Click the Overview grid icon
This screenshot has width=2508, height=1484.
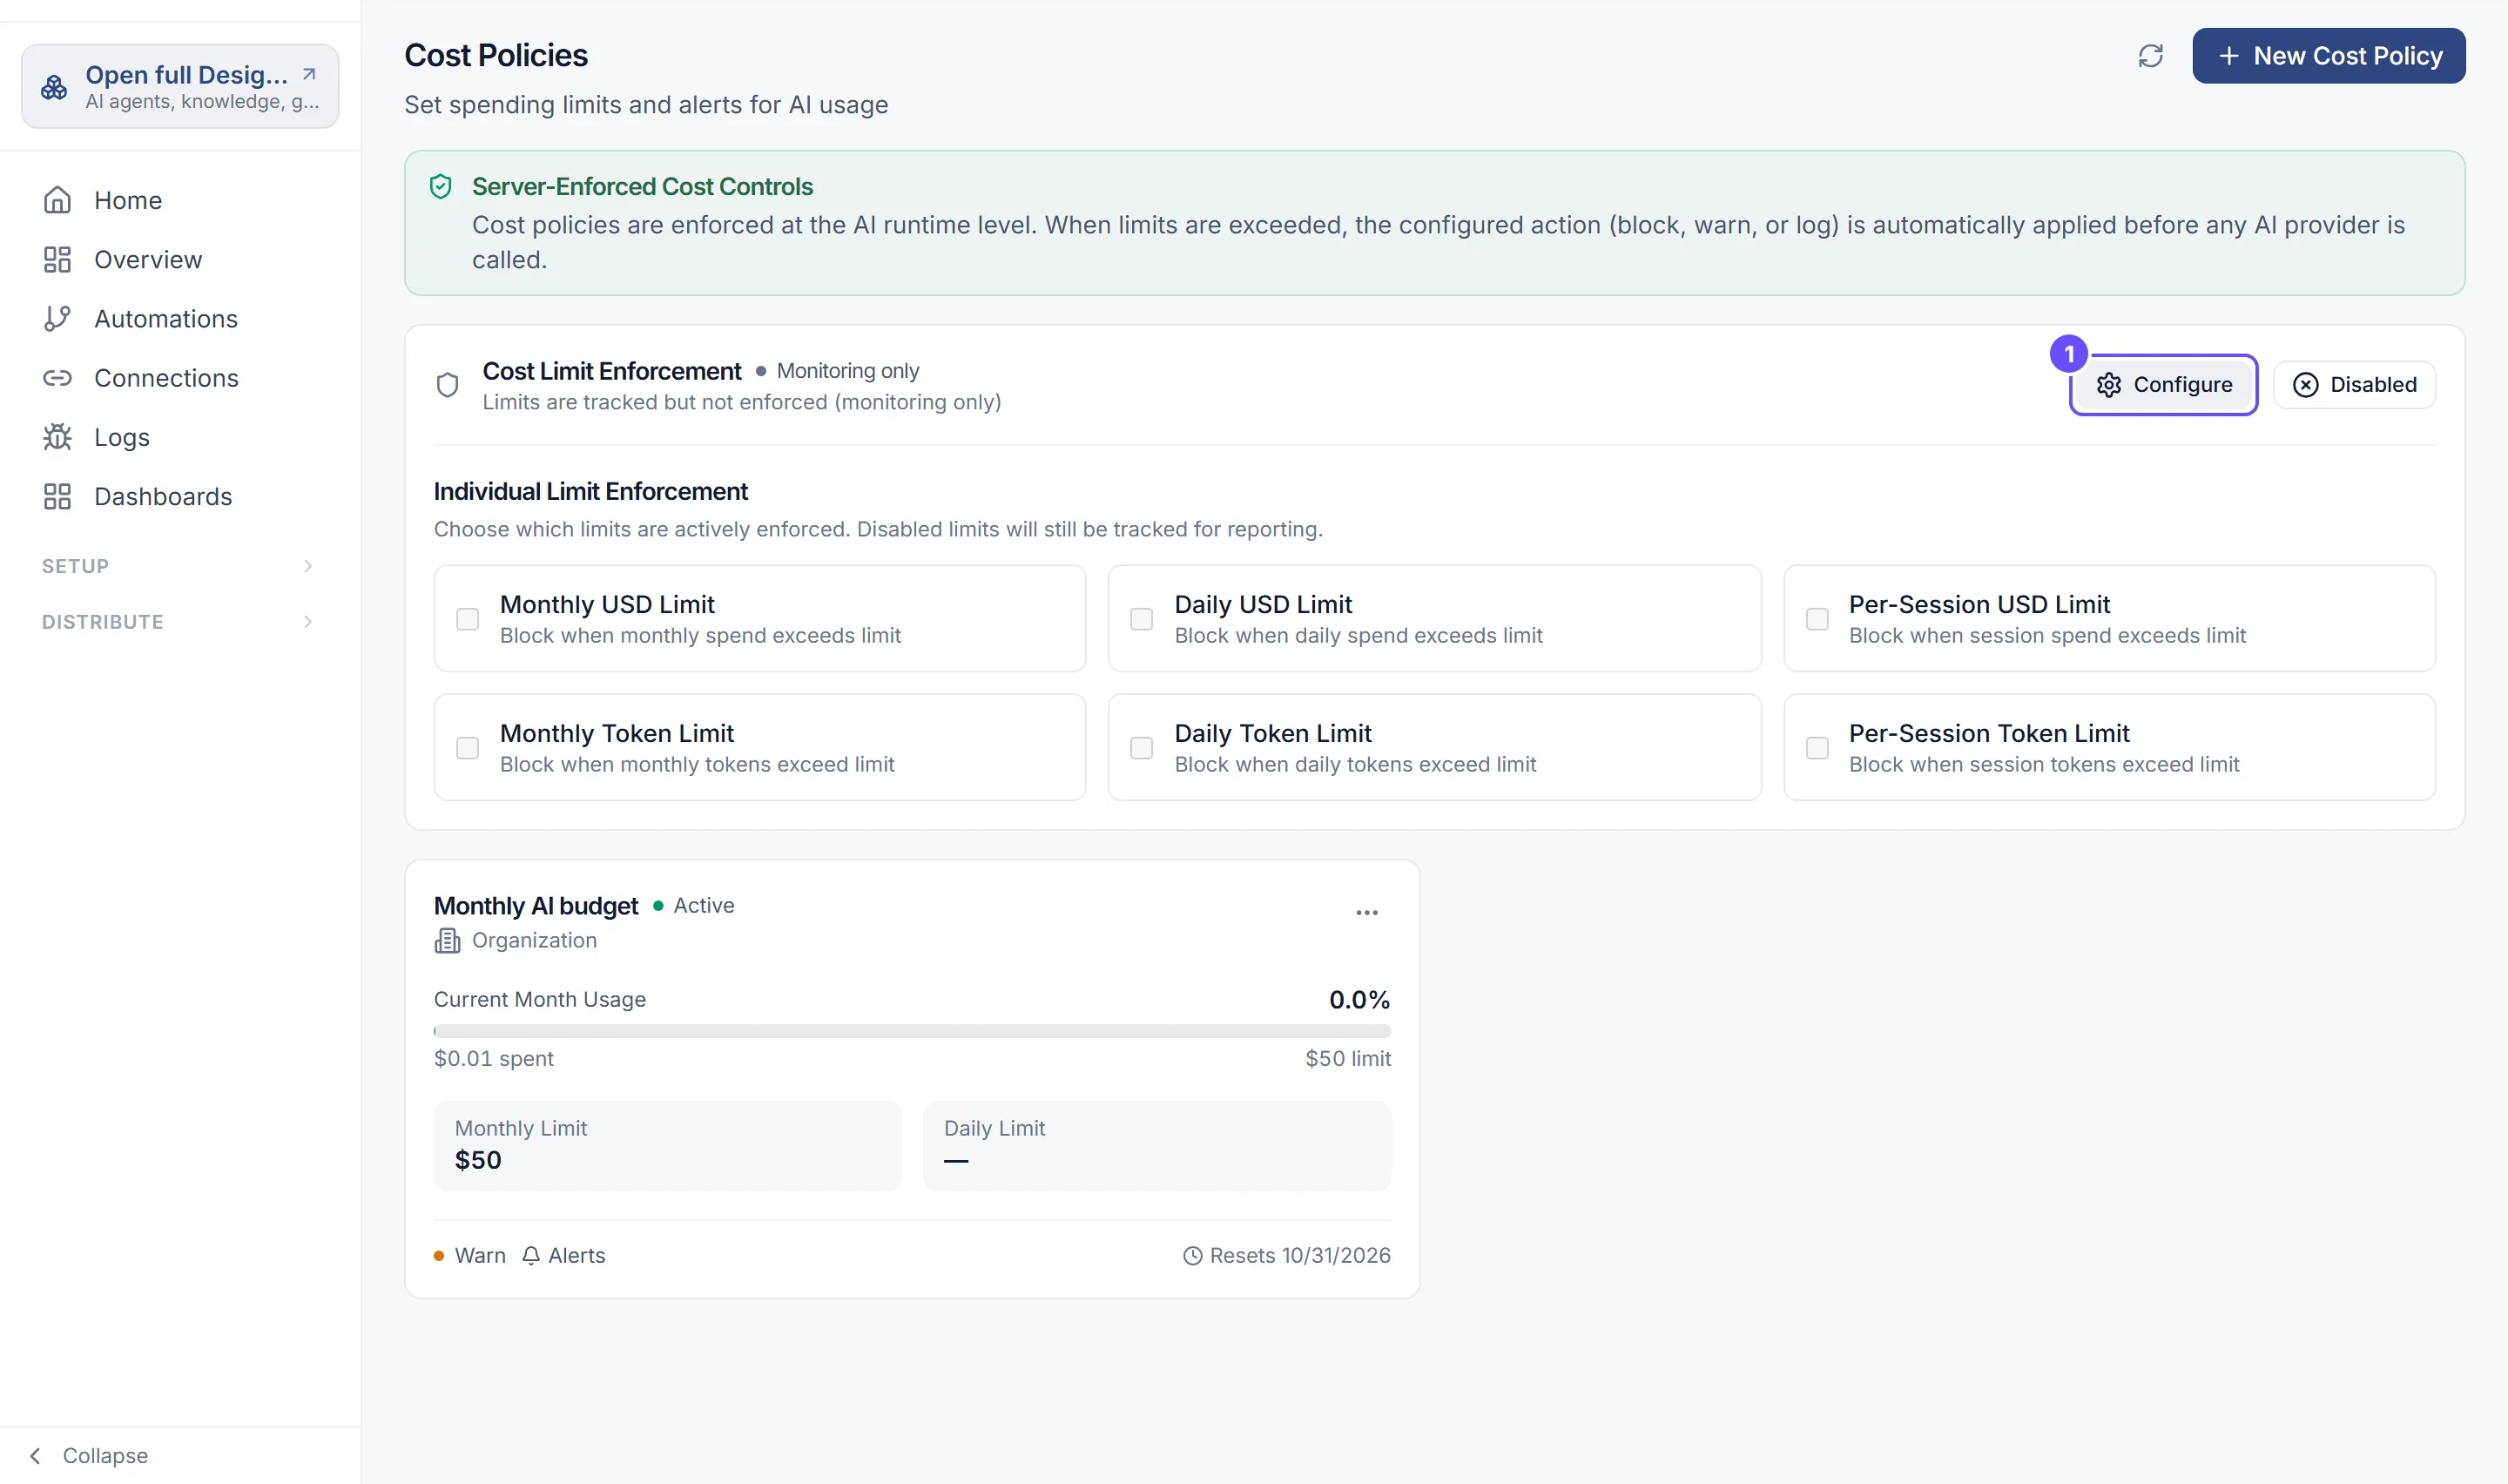click(57, 259)
